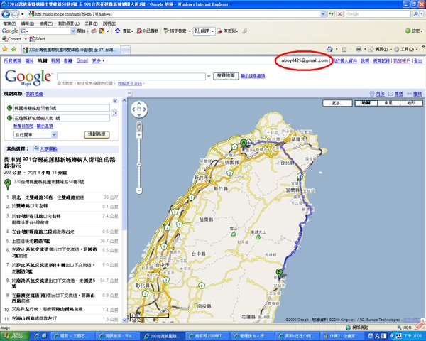Screen dimensions: 426x341
Task: Open the More map layers button
Action: click(337, 103)
